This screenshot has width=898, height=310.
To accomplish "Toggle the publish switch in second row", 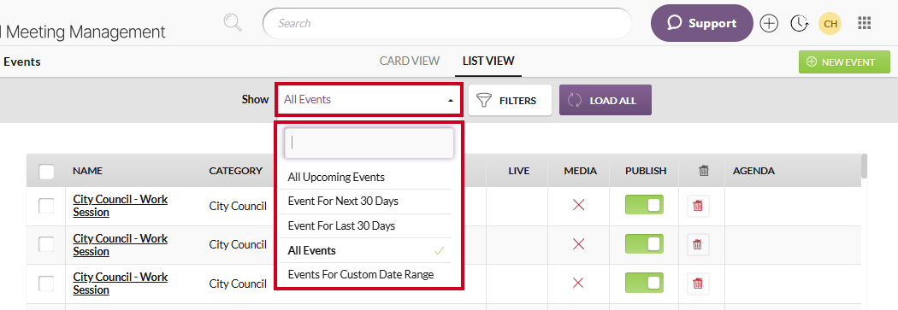I will [644, 243].
